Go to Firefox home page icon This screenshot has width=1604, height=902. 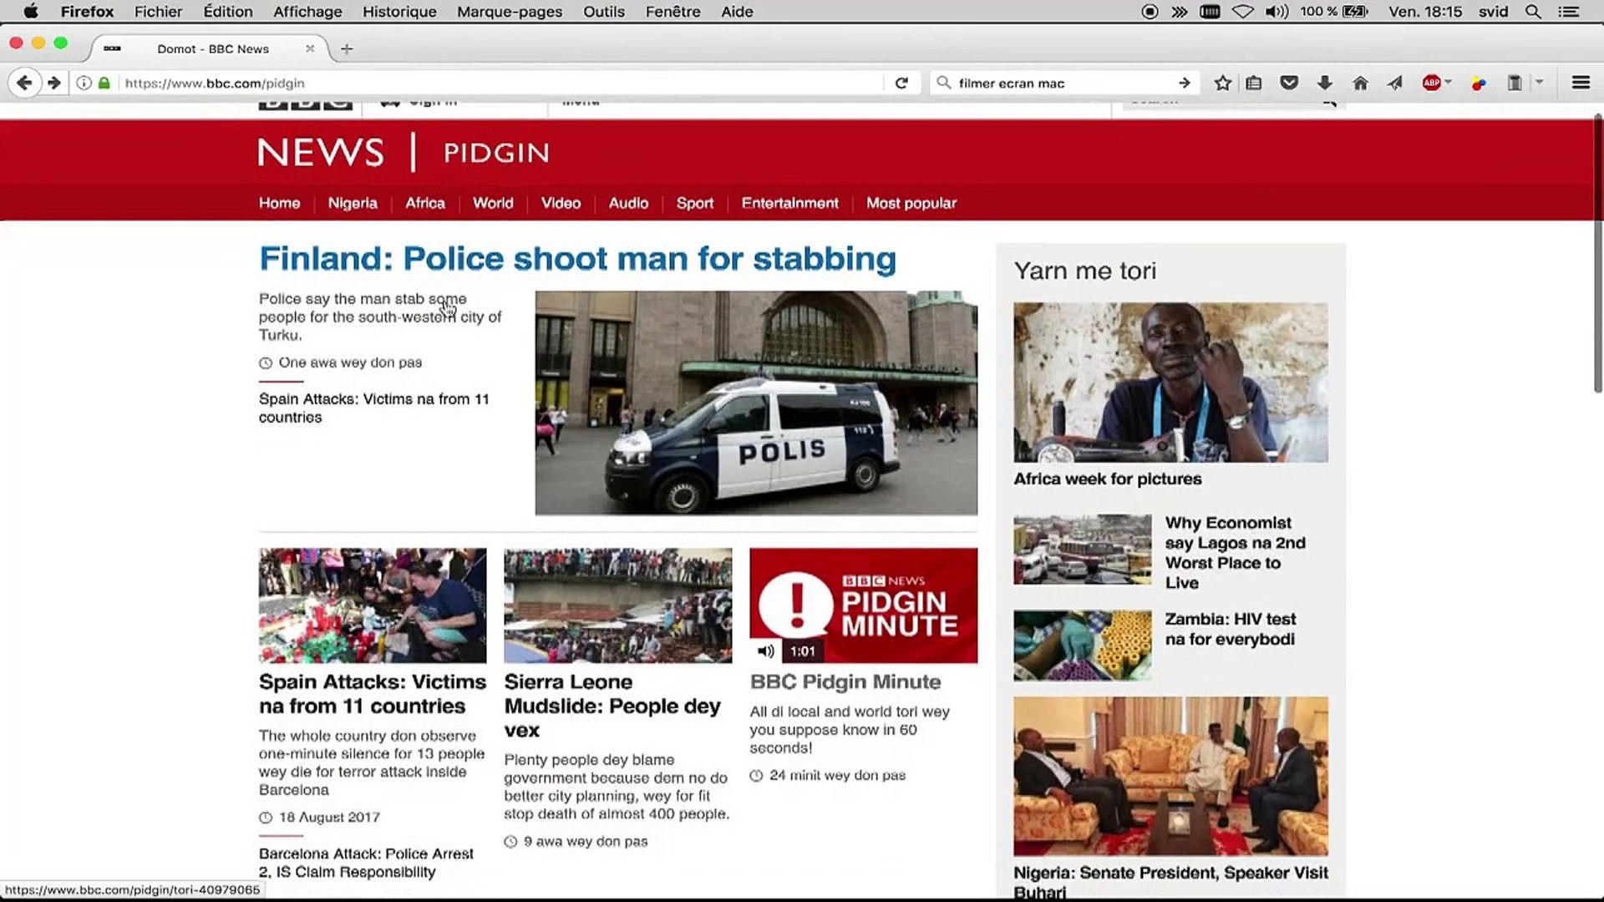pyautogui.click(x=1360, y=83)
